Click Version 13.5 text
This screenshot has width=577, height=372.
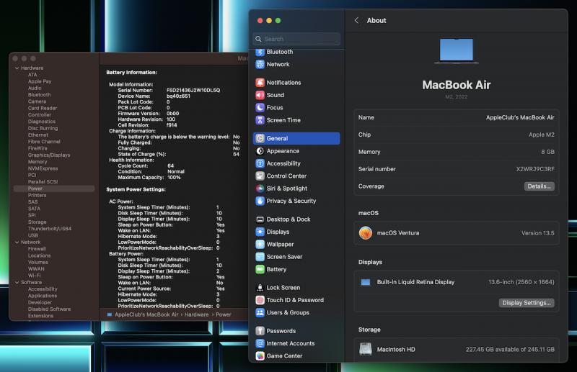(537, 233)
